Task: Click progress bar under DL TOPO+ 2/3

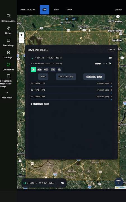Action: coord(71,93)
